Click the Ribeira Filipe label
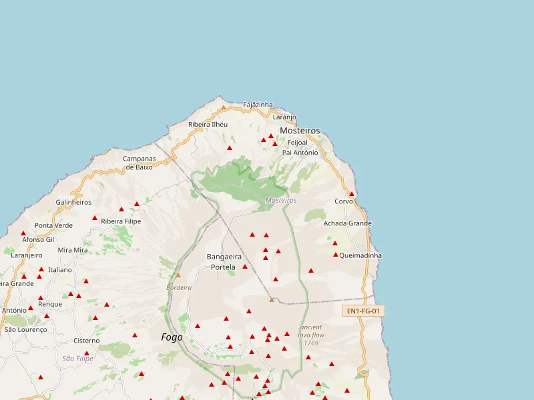Screen dimensions: 534x400 tap(121, 221)
